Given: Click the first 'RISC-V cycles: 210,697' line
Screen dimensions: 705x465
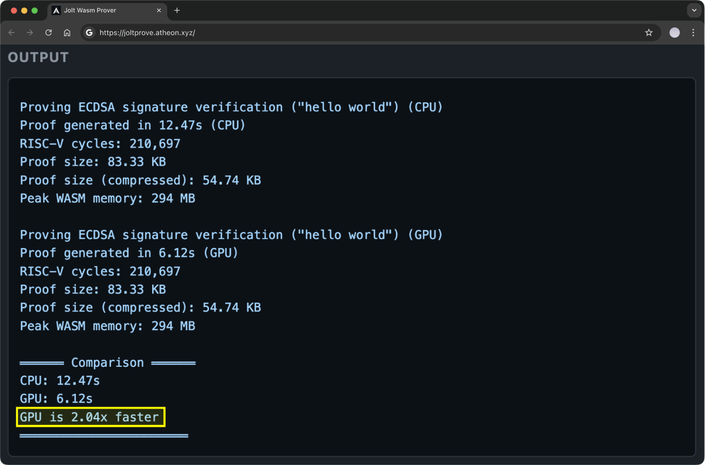Looking at the screenshot, I should (100, 143).
